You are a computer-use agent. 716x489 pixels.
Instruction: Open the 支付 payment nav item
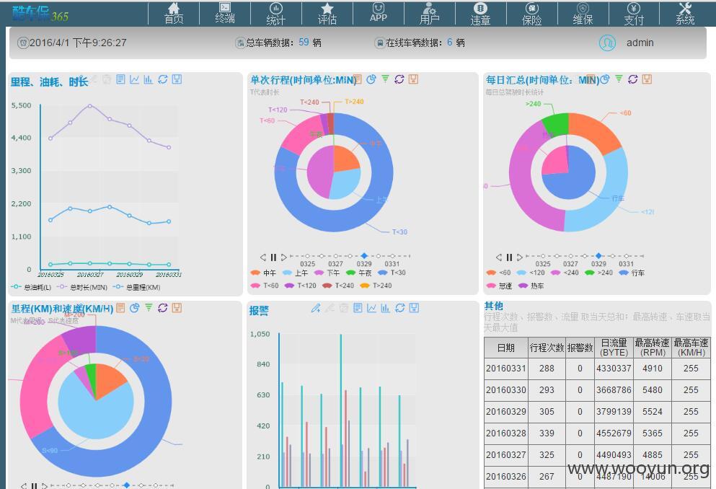[634, 13]
